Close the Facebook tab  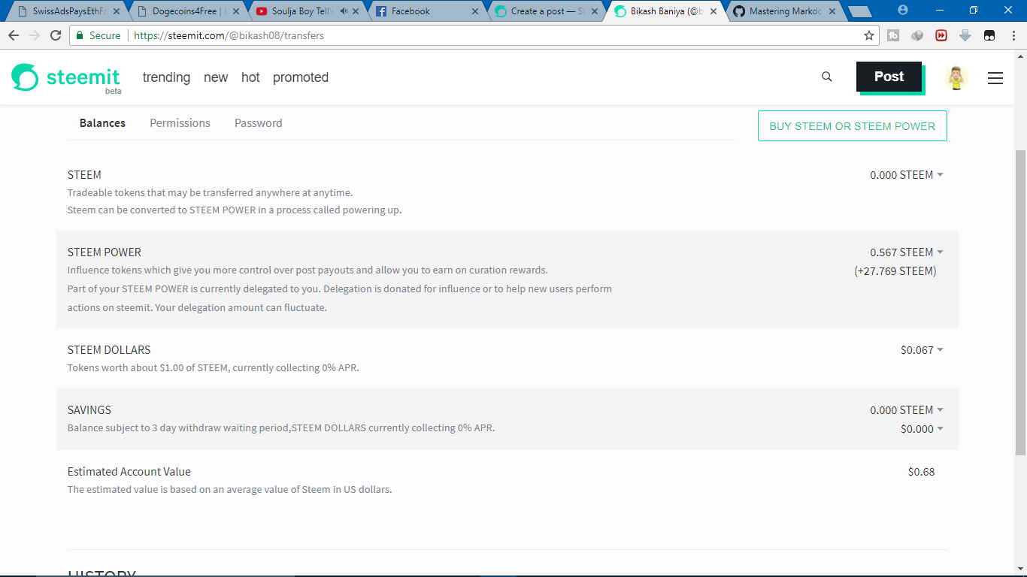[475, 11]
